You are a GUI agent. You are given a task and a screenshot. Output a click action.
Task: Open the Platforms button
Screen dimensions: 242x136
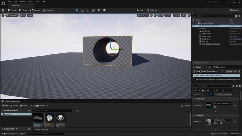coord(152,10)
